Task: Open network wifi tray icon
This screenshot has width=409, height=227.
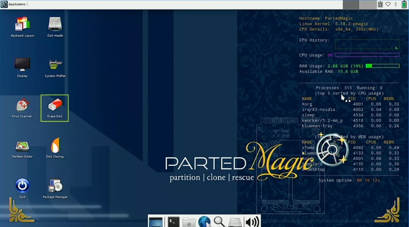Action: click(x=388, y=4)
